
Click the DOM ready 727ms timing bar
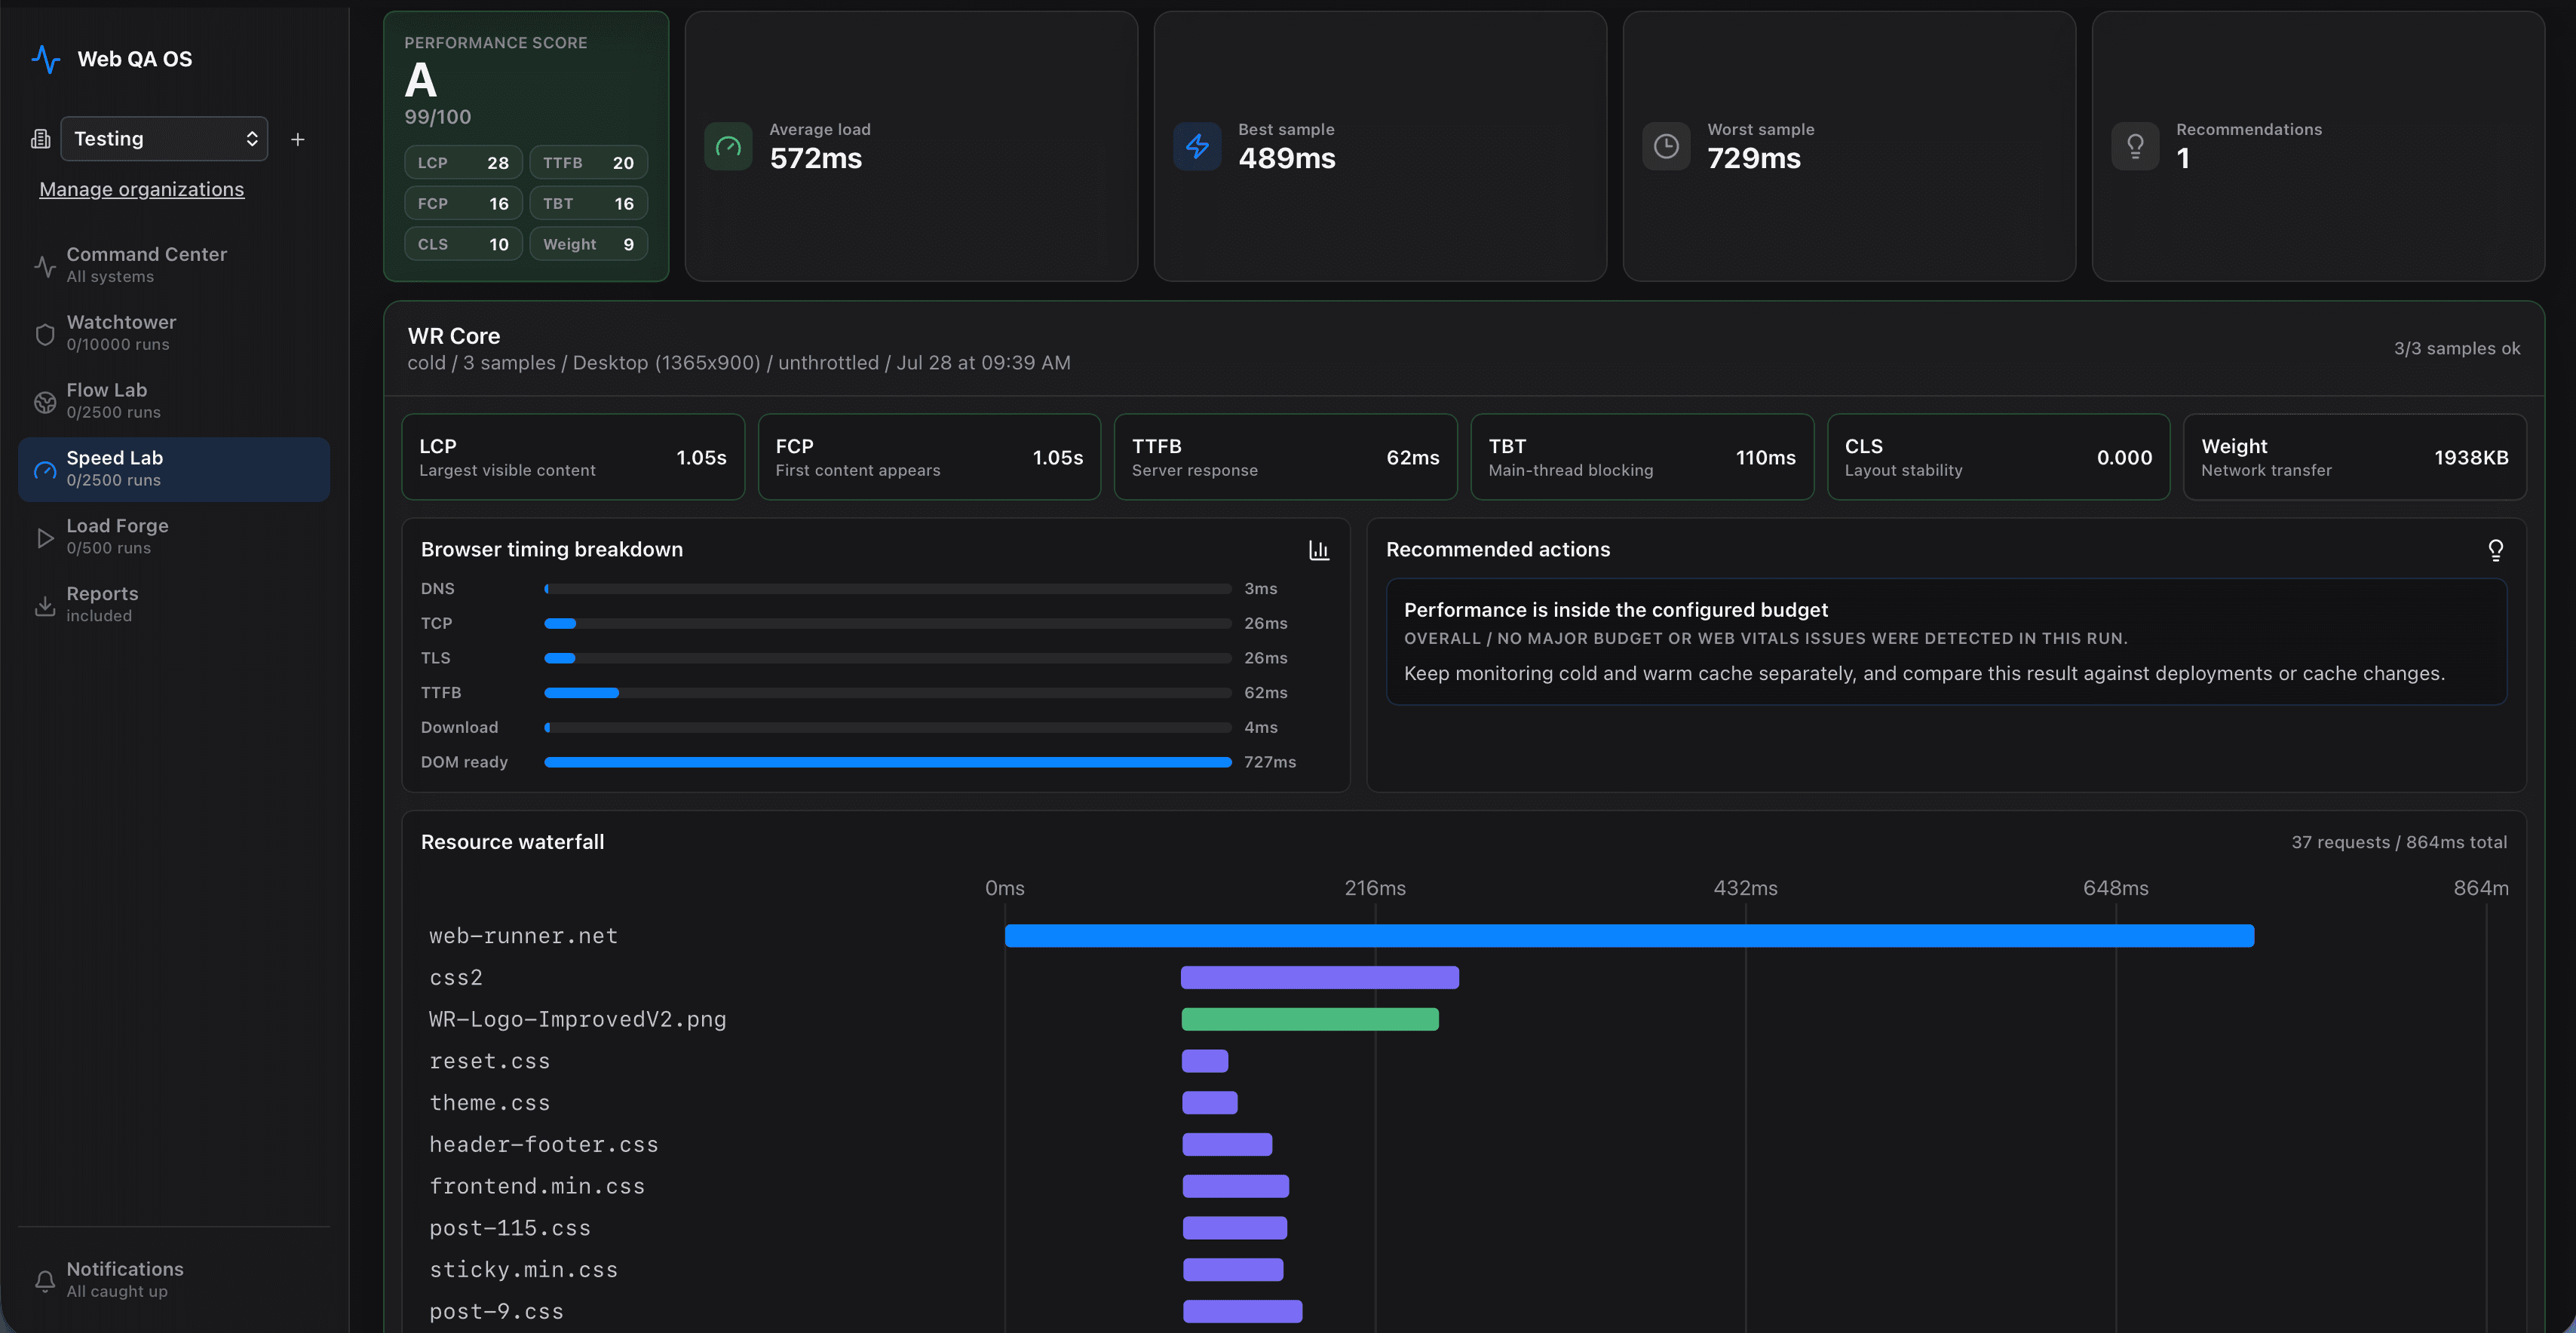click(888, 762)
